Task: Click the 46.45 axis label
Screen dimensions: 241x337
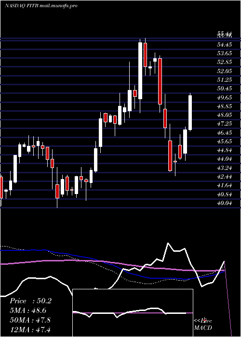Action: [225, 132]
